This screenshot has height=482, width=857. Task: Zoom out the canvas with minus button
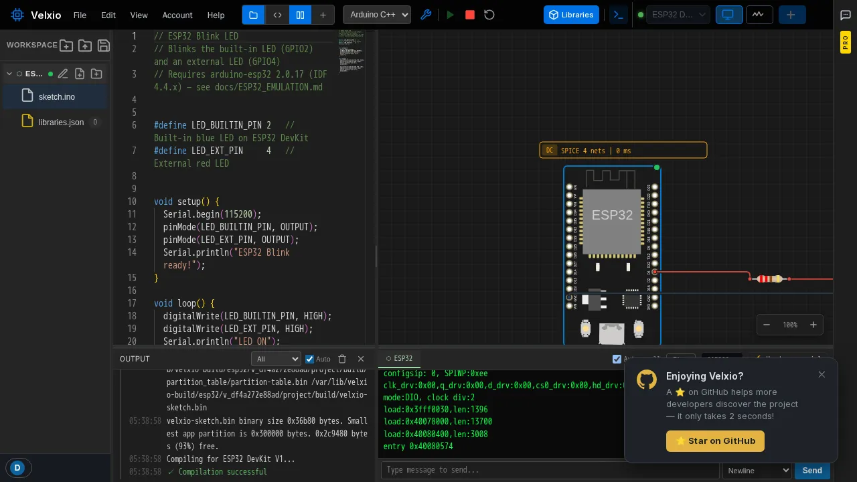point(767,325)
